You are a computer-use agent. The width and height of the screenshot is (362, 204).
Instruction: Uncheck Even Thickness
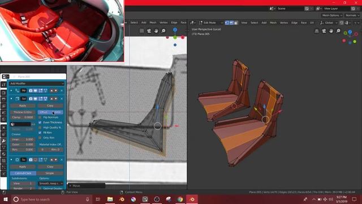coord(40,122)
